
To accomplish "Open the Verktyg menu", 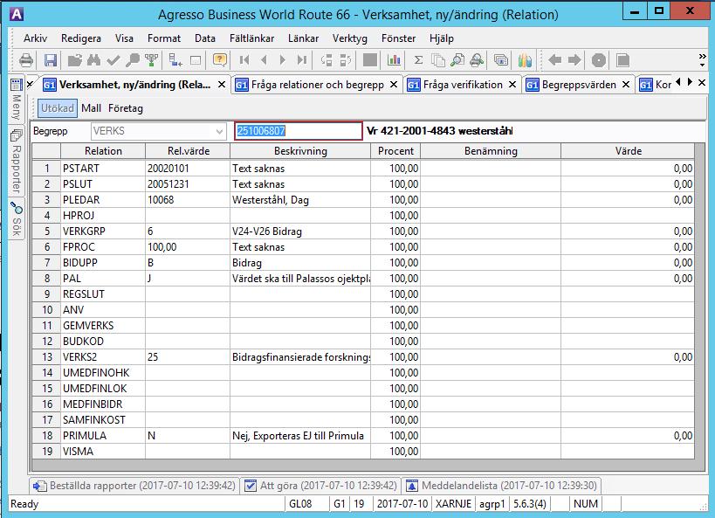I will [350, 38].
